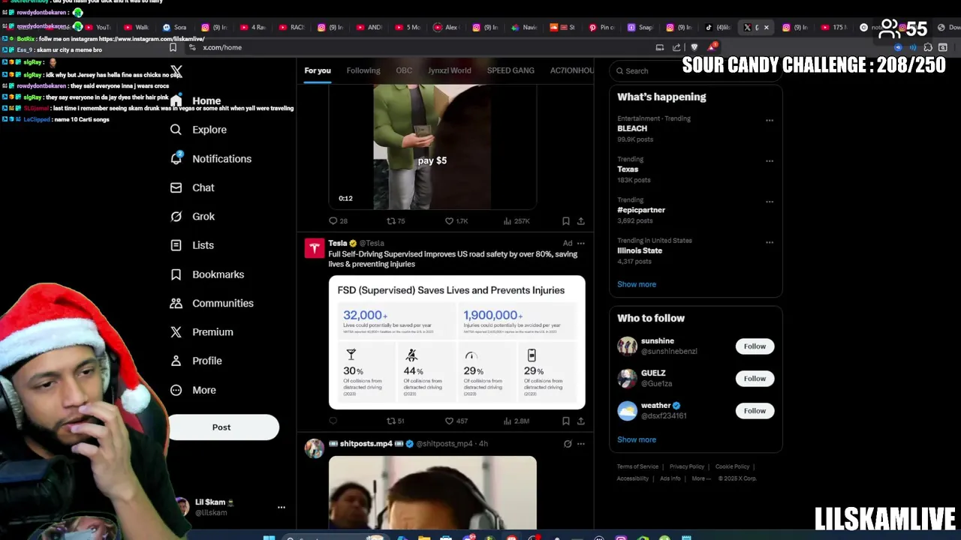
Task: Open the FSD Saves Lives image
Action: (x=456, y=343)
